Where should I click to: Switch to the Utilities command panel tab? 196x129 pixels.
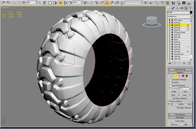tap(190, 8)
